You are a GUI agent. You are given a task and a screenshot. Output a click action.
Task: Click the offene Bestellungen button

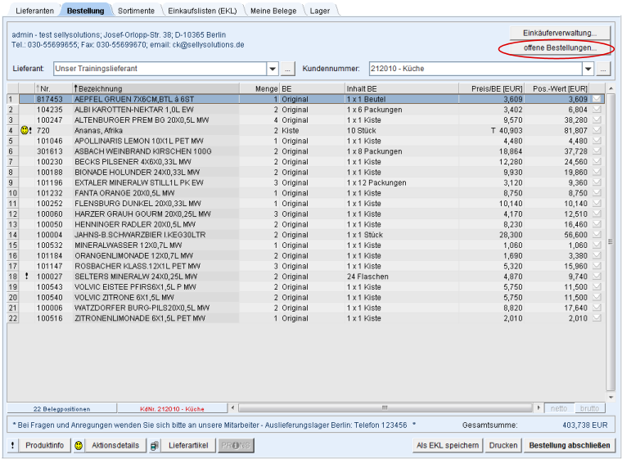[x=560, y=48]
